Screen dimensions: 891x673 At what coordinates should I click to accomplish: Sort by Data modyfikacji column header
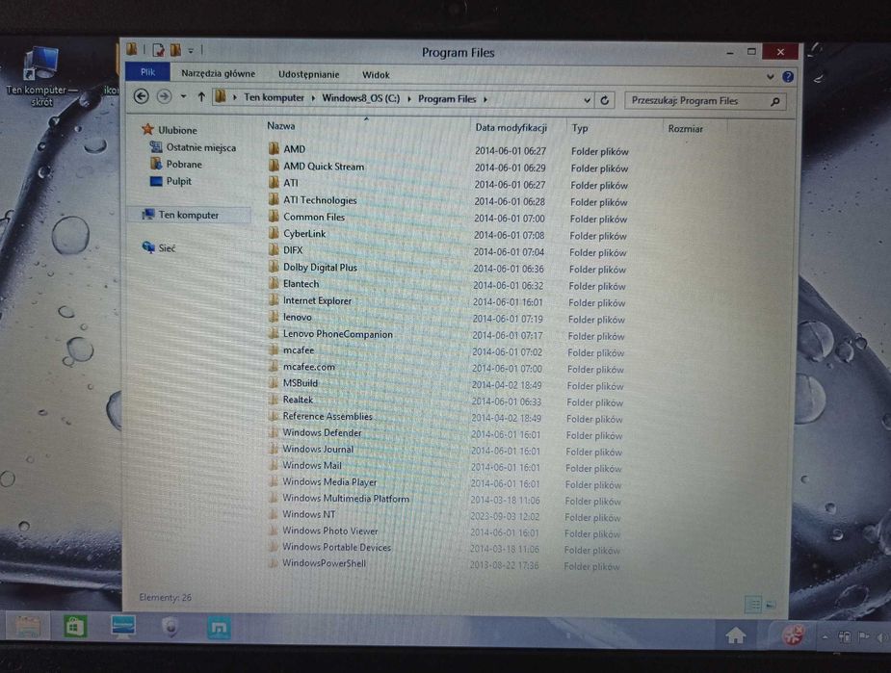point(511,128)
